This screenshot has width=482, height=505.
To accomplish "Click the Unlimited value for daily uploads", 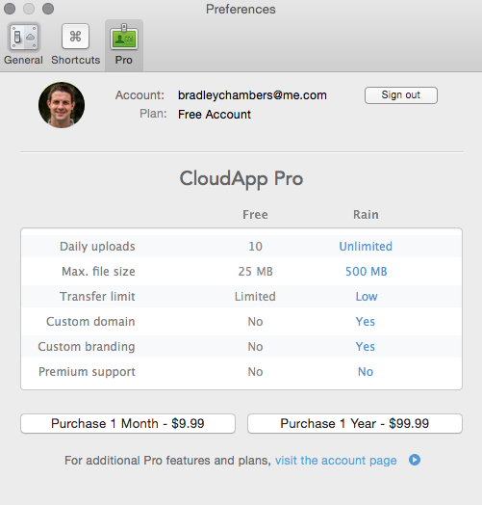I will point(366,247).
